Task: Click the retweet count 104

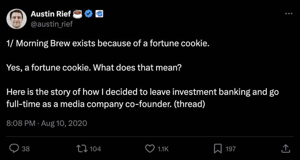Action: coord(96,149)
